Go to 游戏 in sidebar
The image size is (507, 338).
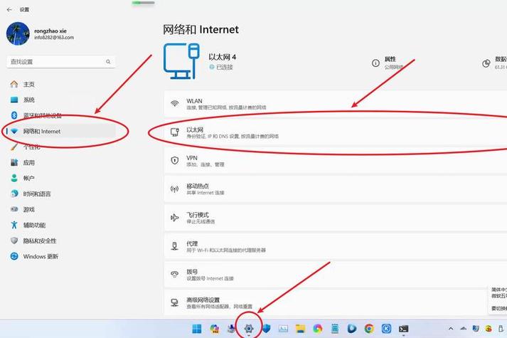pos(28,210)
